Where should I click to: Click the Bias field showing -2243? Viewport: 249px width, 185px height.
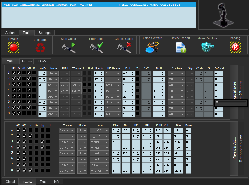click(x=178, y=171)
